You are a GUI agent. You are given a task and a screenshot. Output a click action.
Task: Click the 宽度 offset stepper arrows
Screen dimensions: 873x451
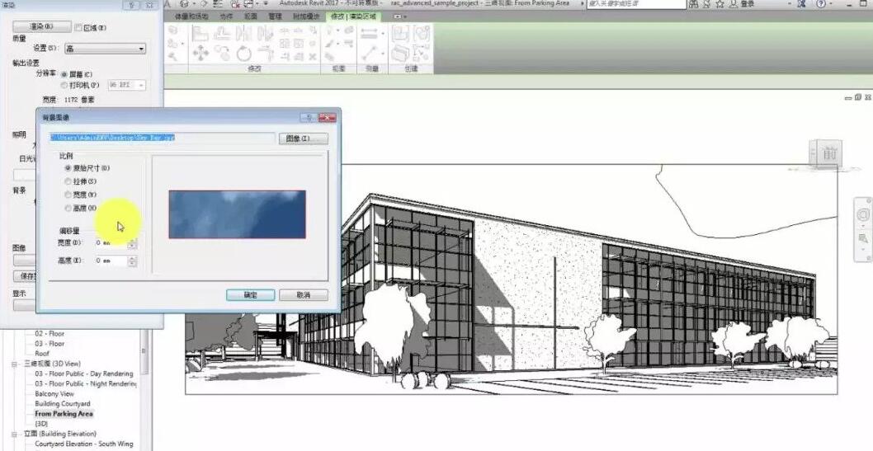[x=132, y=243]
